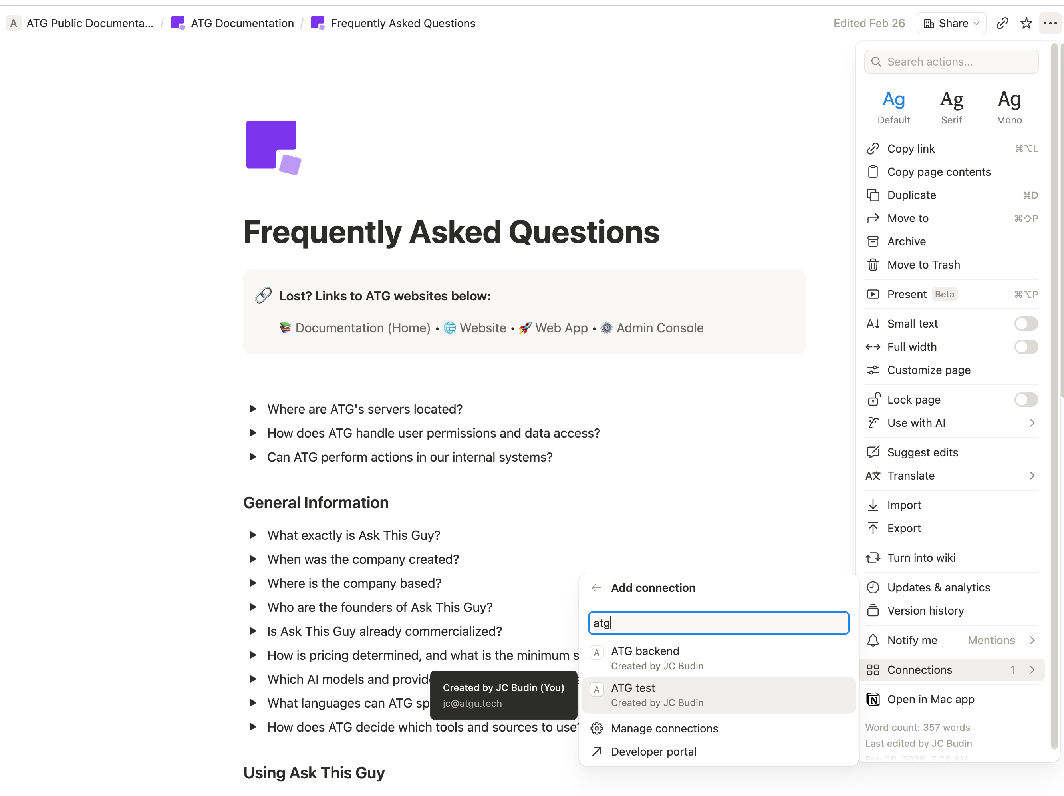This screenshot has height=796, width=1064.
Task: Open the Documentation (Home) link
Action: tap(363, 328)
